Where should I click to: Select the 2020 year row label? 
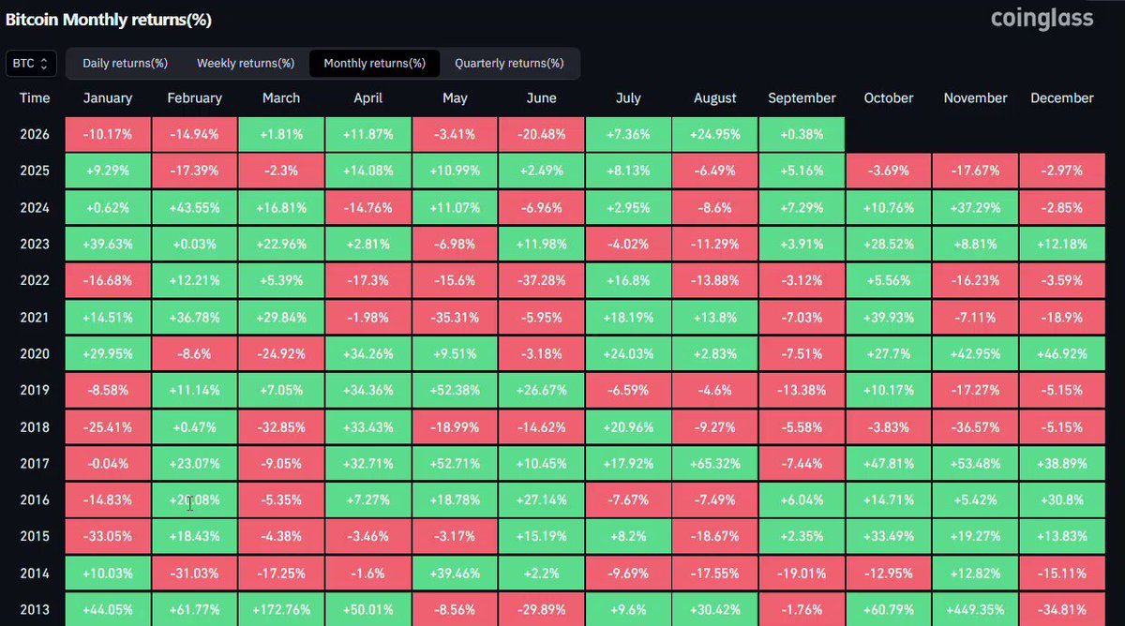pyautogui.click(x=35, y=353)
